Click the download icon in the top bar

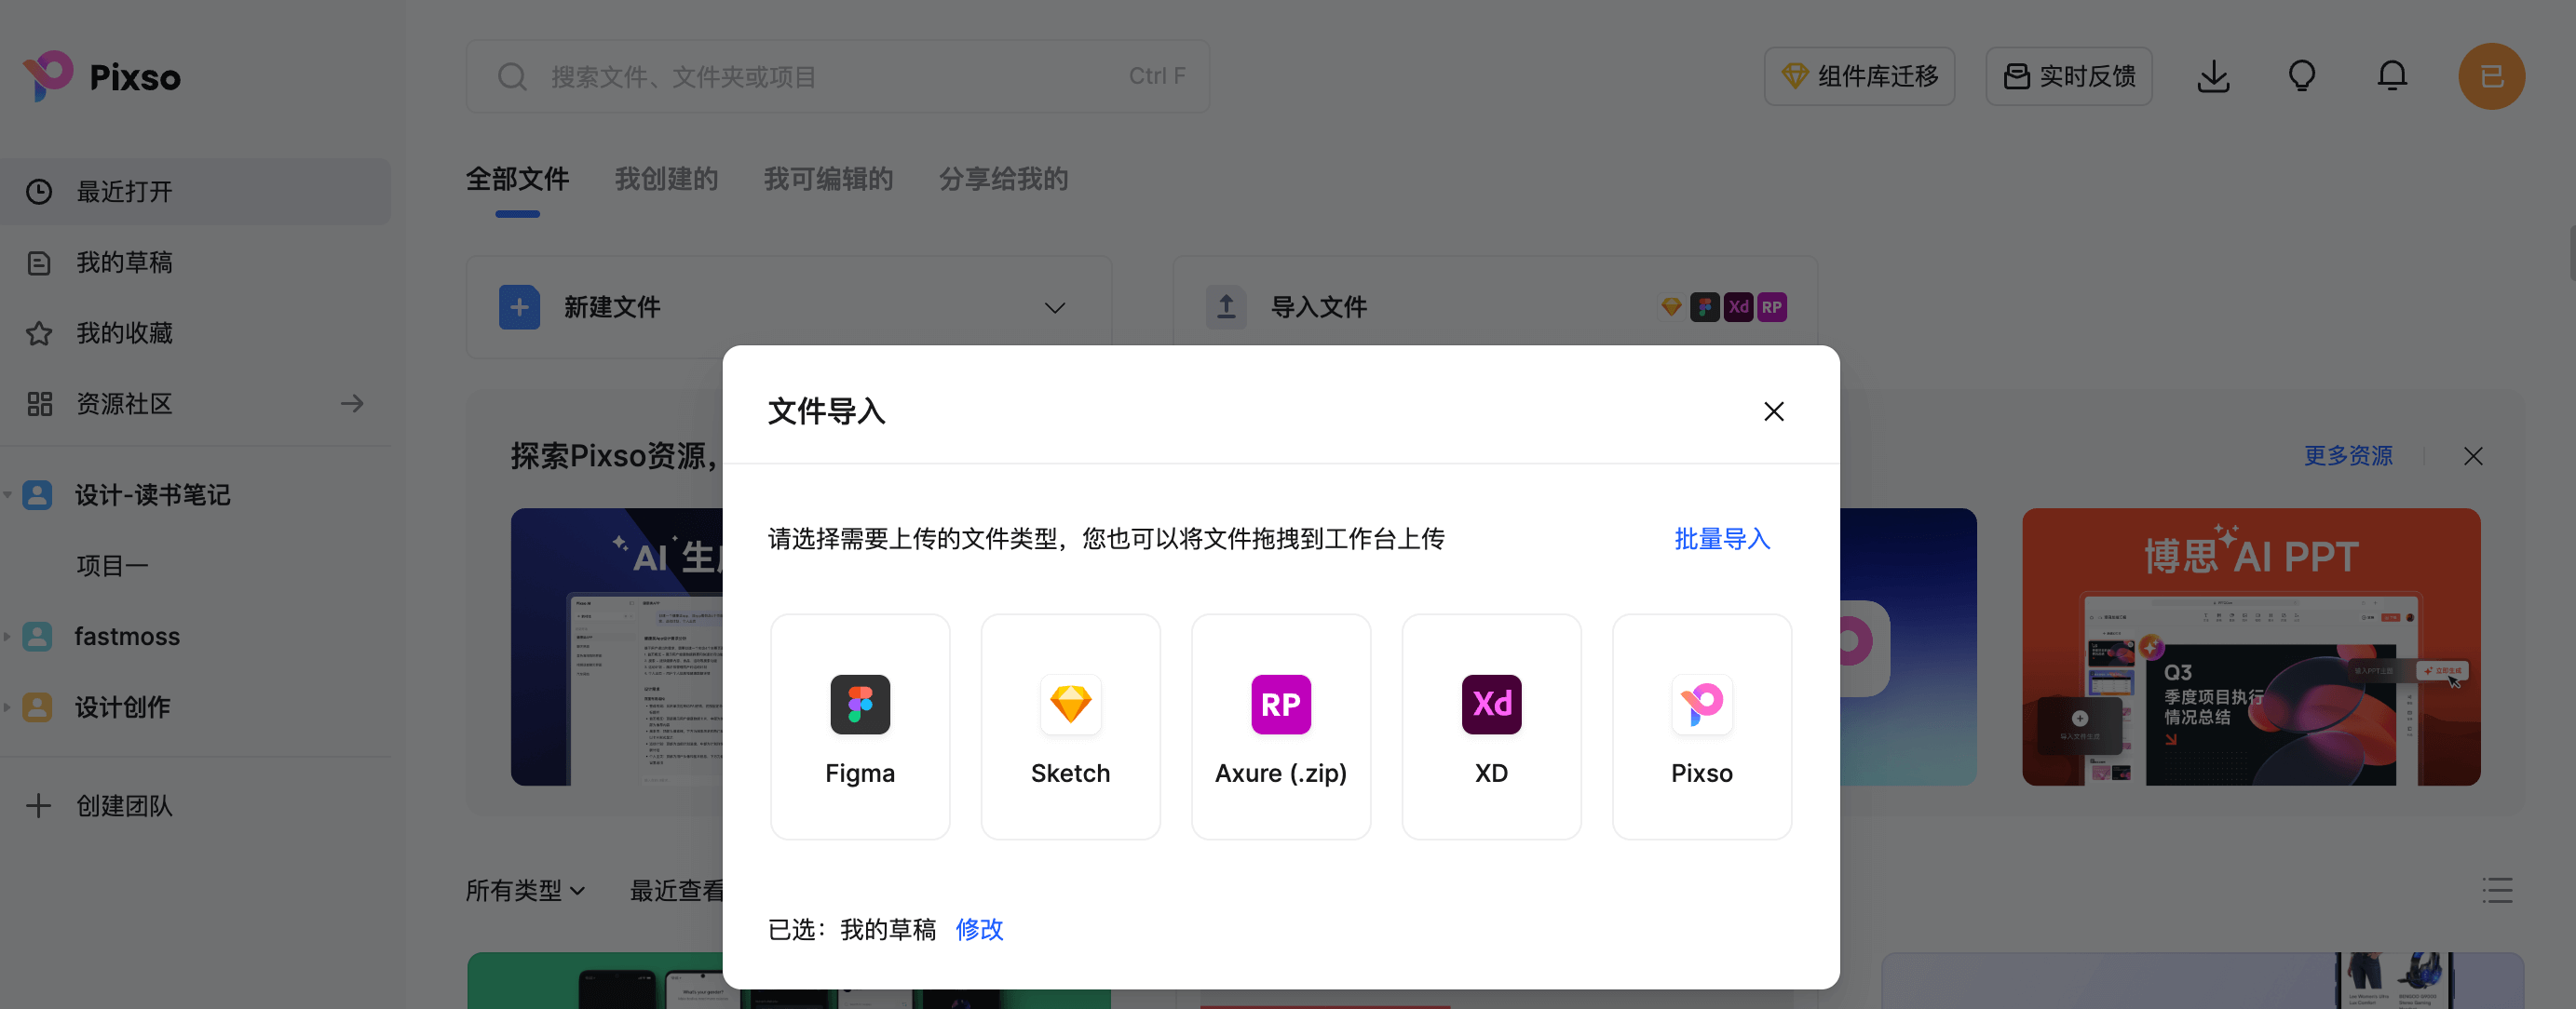pyautogui.click(x=2213, y=76)
